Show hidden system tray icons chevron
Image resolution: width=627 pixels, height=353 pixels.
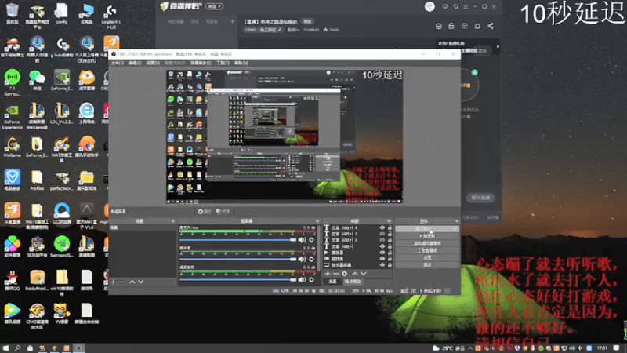pyautogui.click(x=470, y=348)
